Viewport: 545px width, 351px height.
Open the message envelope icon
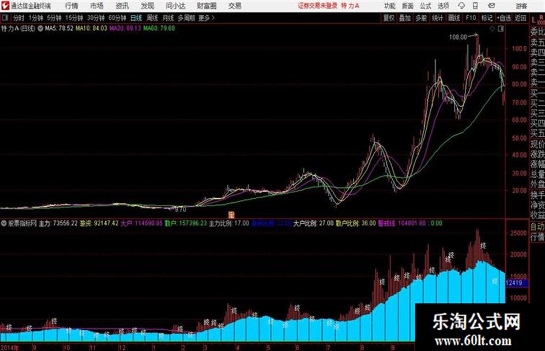(491, 6)
